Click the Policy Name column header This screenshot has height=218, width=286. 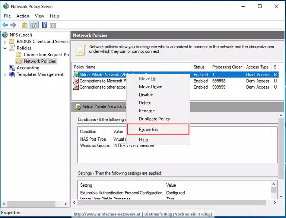[85, 67]
